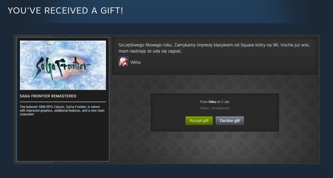Click the "Status: Unredeemed" label
Image resolution: width=333 pixels, height=178 pixels.
[x=214, y=108]
